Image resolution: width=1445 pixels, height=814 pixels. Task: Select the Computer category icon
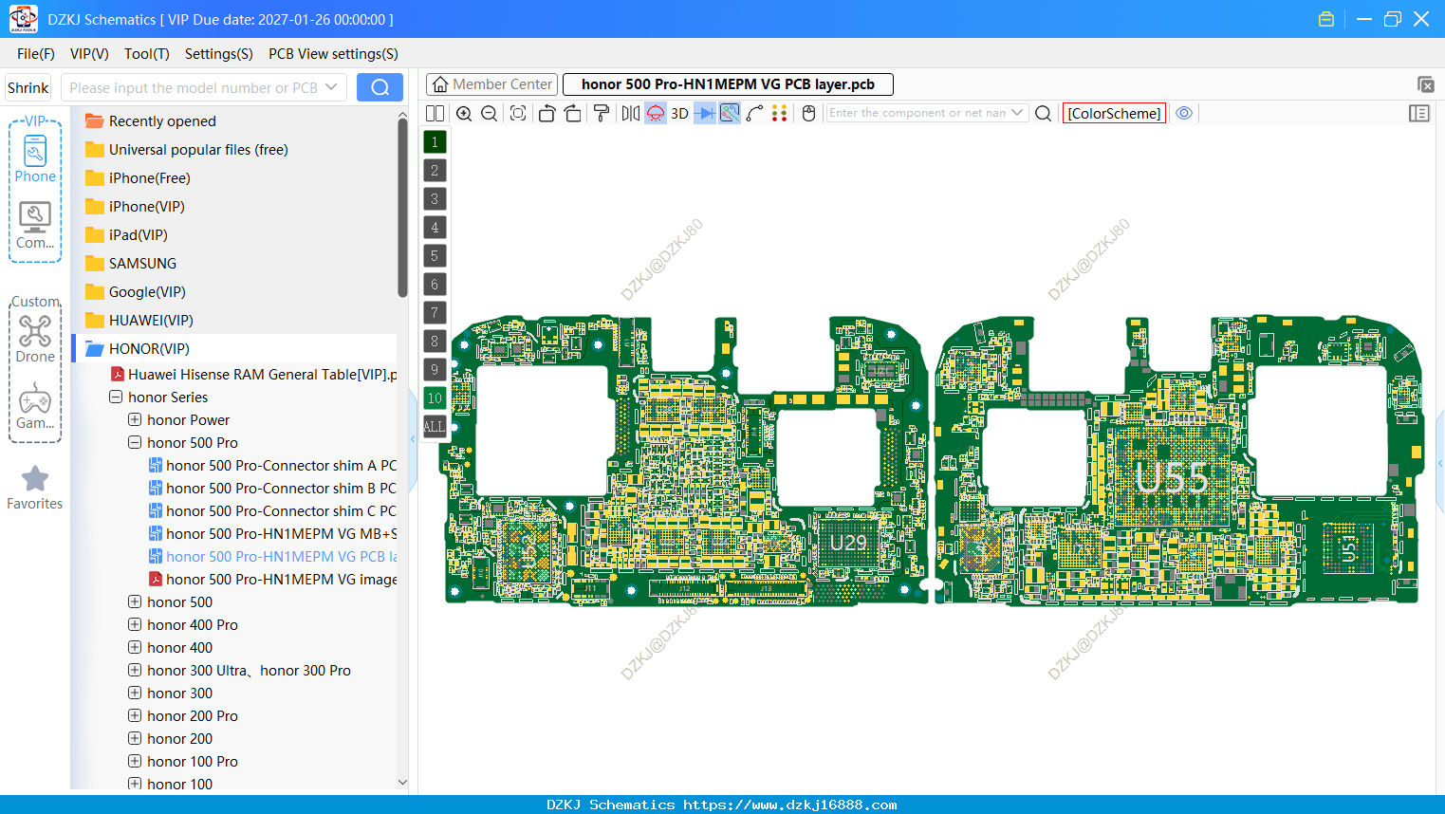pyautogui.click(x=35, y=226)
